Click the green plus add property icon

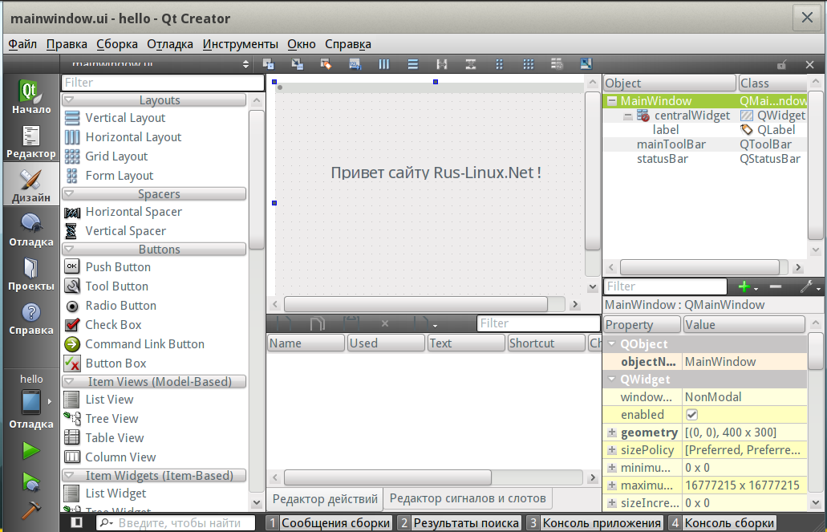pos(744,286)
